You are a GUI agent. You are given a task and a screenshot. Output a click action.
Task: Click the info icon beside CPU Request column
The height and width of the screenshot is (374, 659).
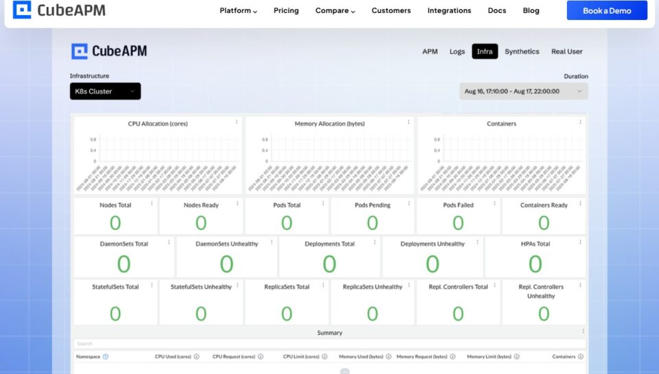[x=261, y=356]
